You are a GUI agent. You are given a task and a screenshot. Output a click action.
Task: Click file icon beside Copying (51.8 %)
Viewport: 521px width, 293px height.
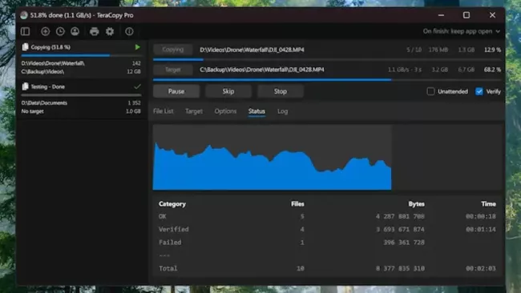[25, 47]
